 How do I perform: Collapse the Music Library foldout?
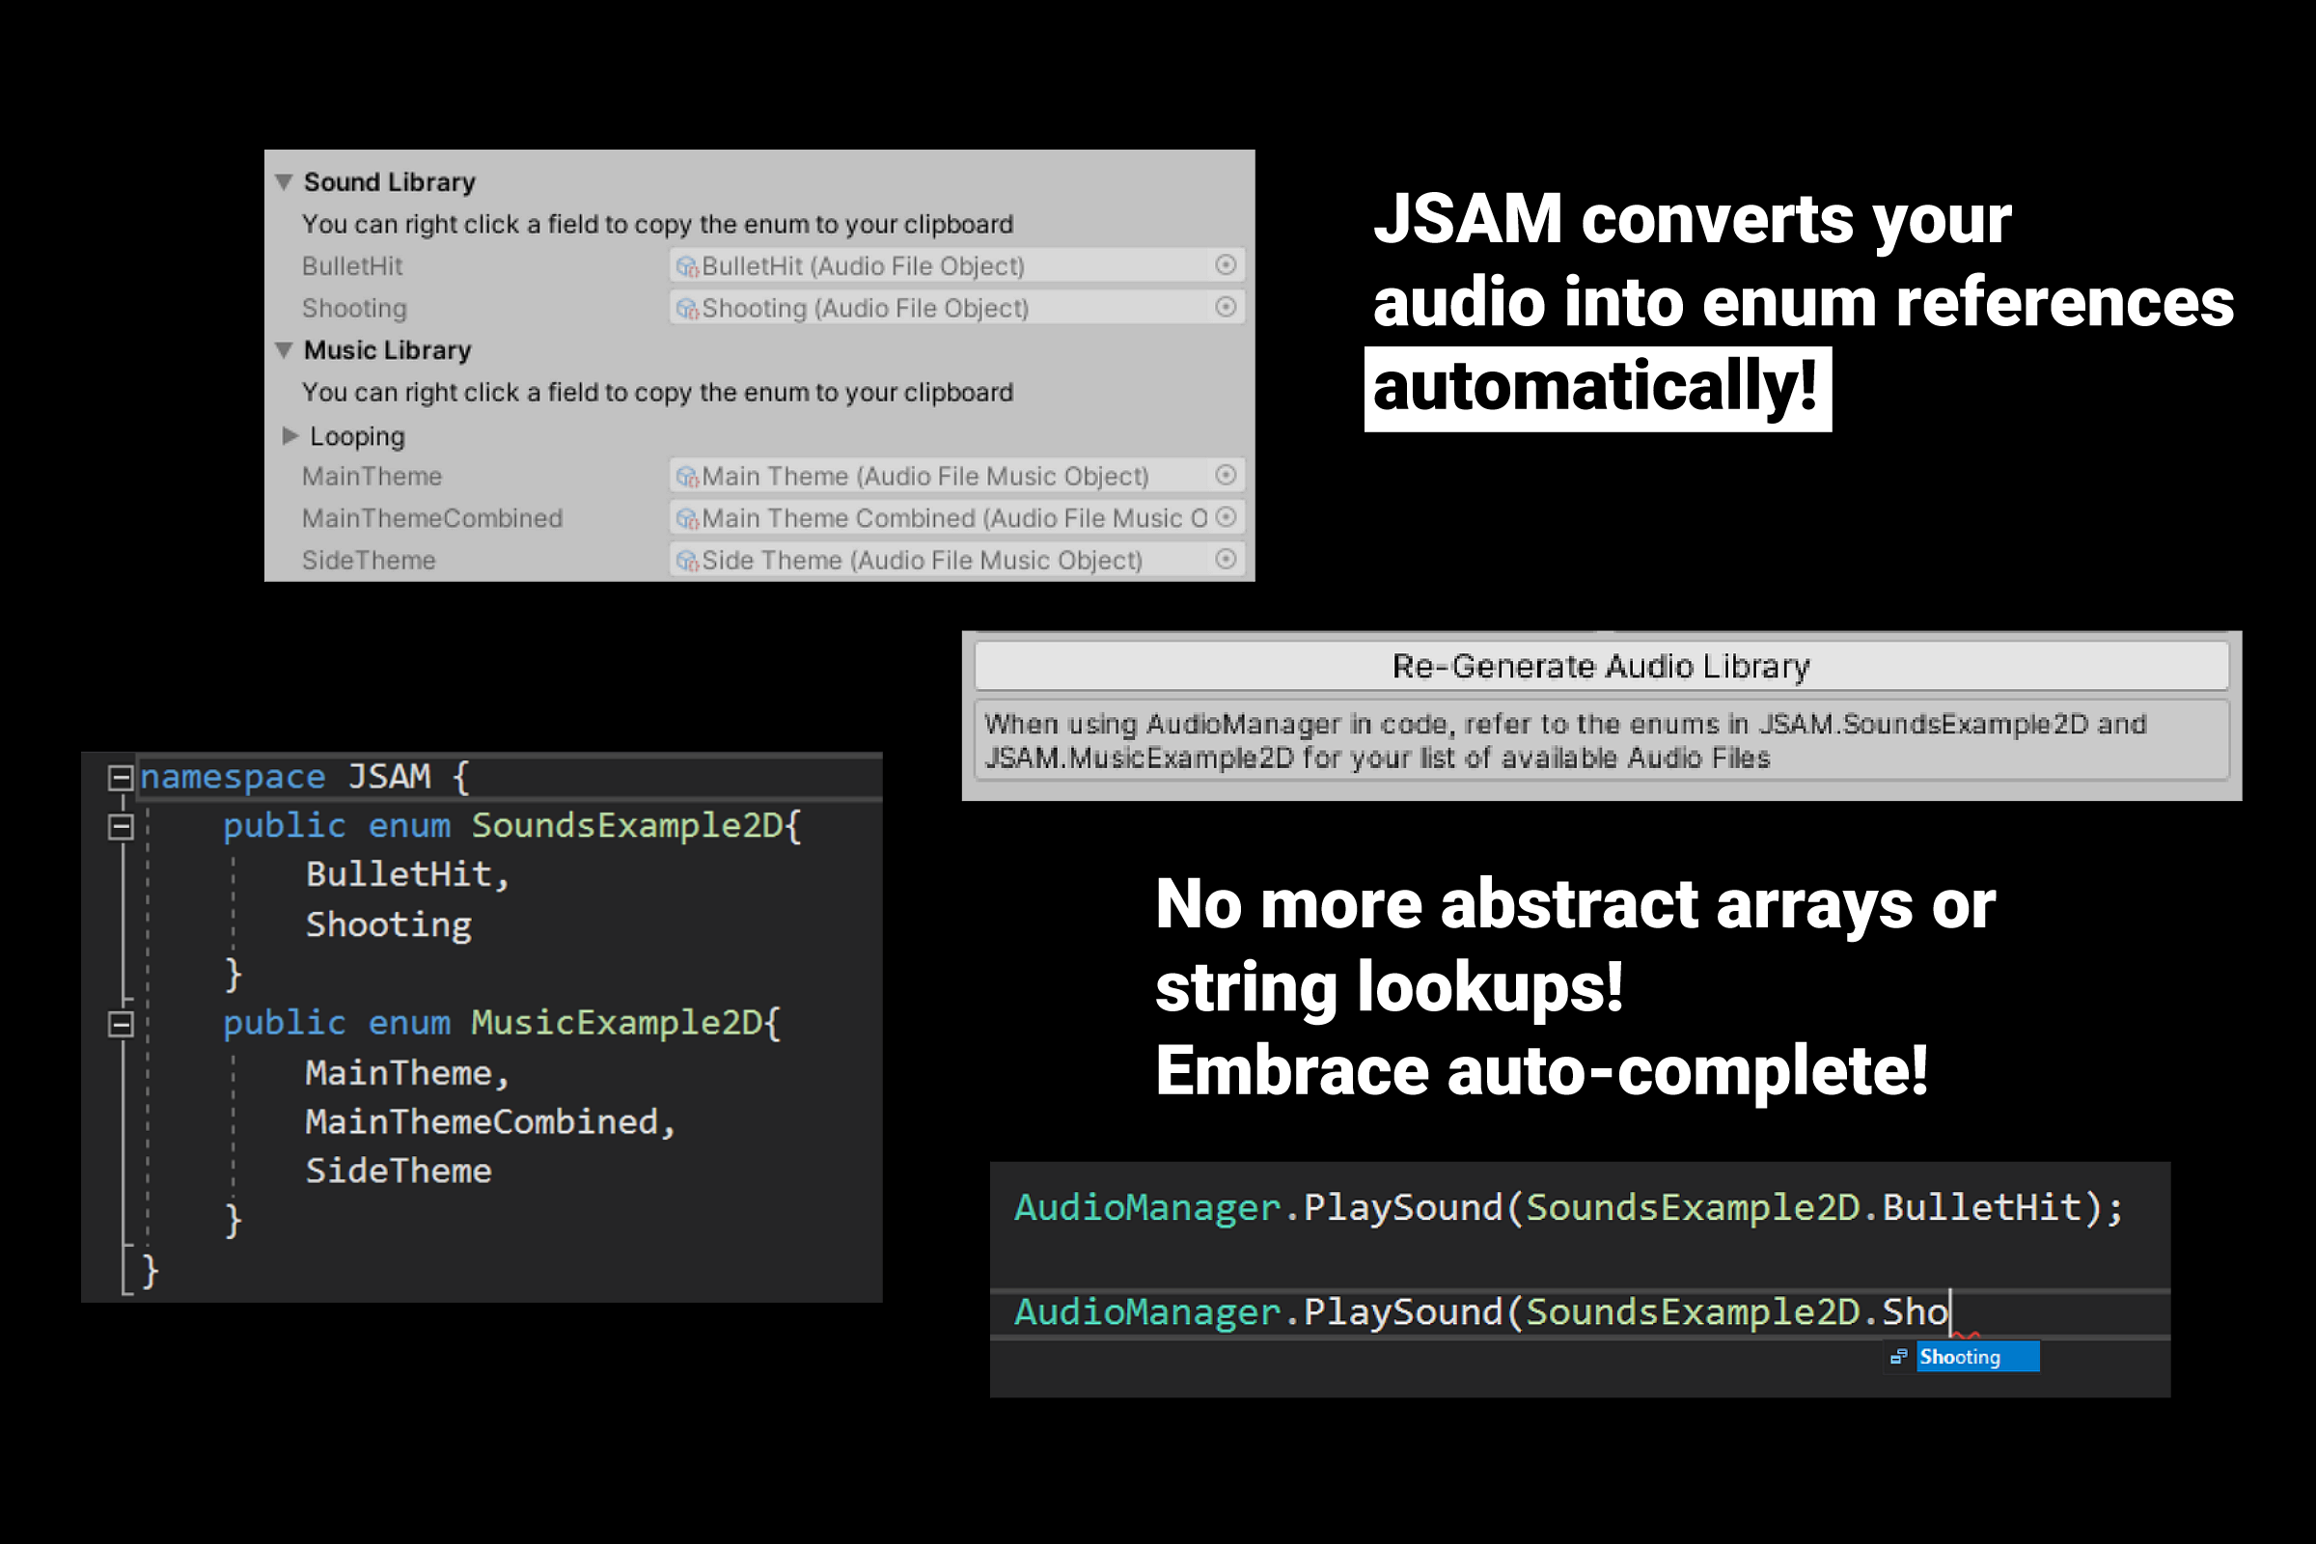coord(285,350)
